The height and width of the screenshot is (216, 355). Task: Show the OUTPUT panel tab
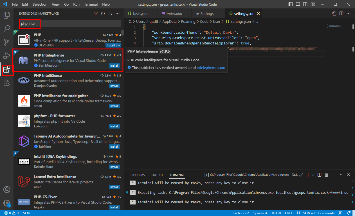(157, 175)
